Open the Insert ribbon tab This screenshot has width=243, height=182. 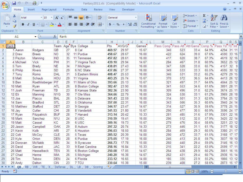31,9
